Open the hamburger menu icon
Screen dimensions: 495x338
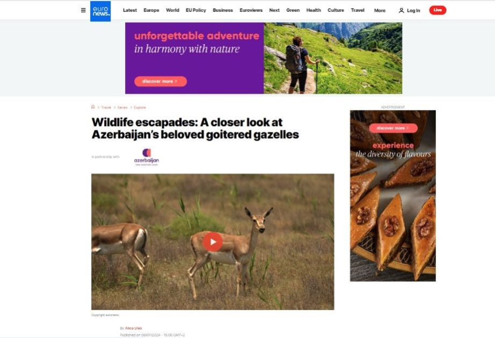(x=83, y=10)
